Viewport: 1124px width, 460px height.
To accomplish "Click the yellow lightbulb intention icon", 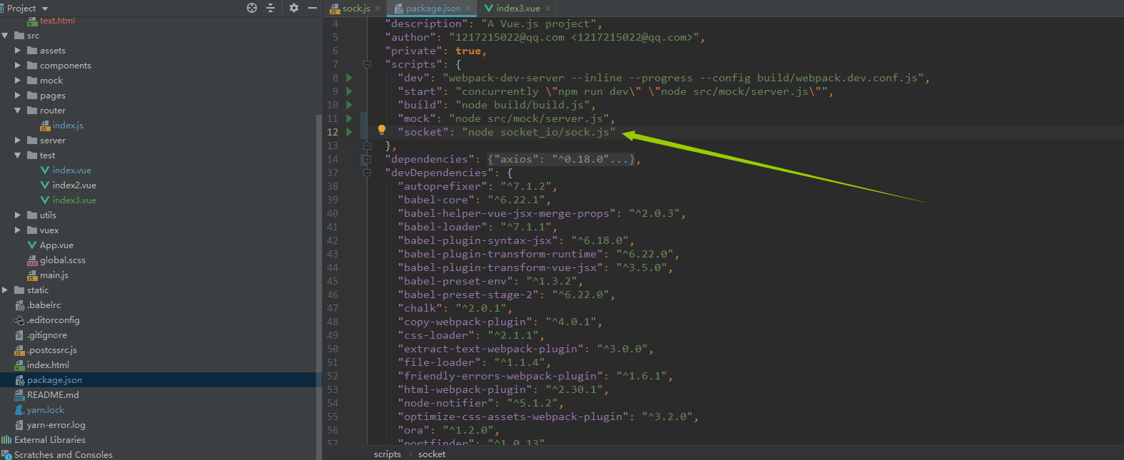I will point(382,130).
